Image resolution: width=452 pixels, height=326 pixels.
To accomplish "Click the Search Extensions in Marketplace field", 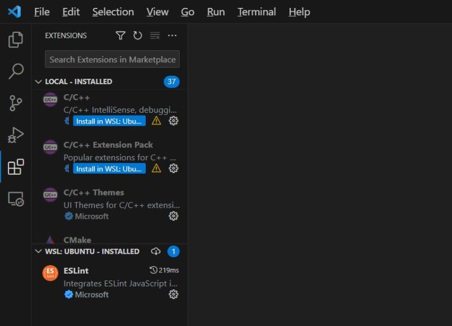I will point(111,59).
